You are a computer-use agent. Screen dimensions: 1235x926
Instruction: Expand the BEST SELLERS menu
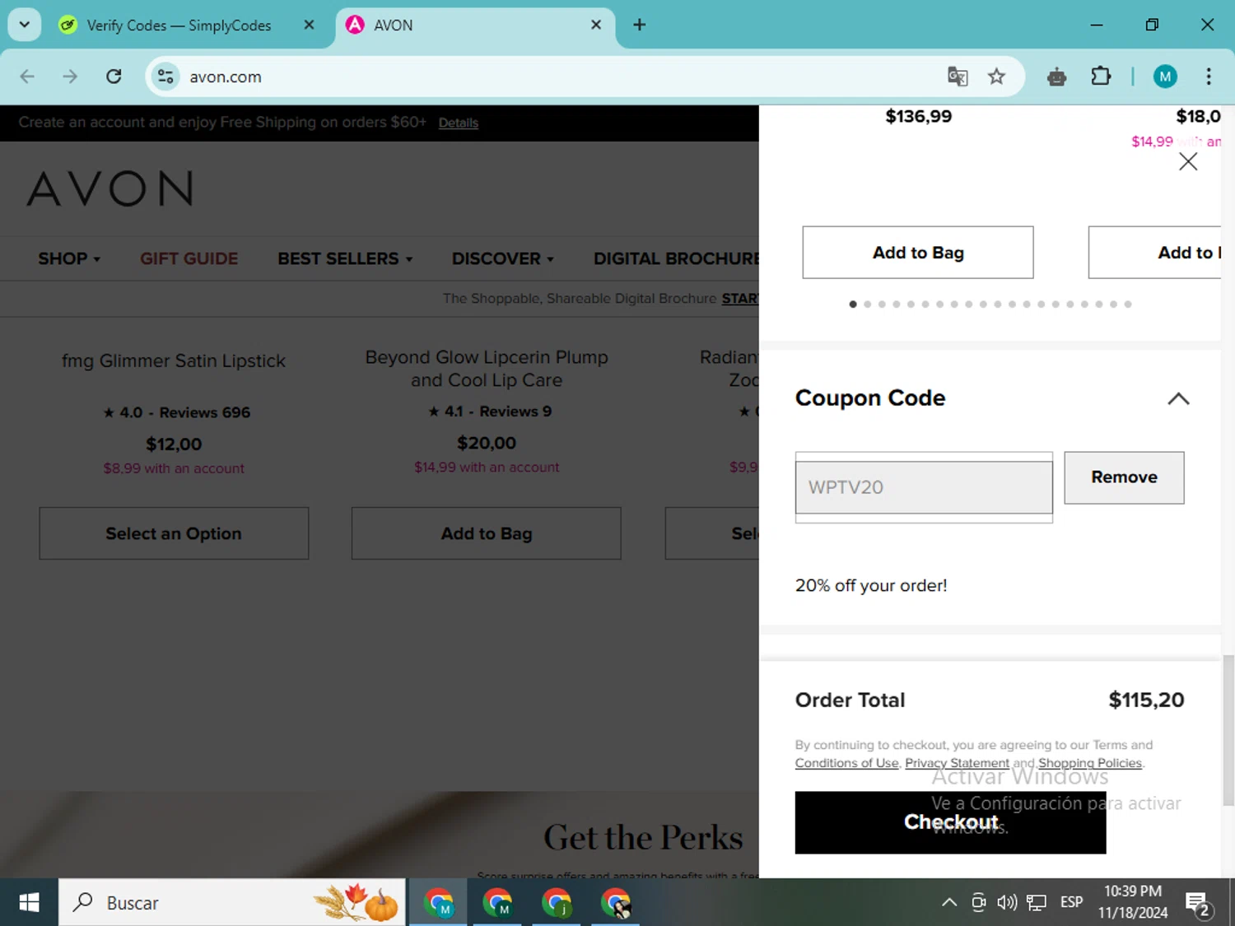[x=345, y=258]
